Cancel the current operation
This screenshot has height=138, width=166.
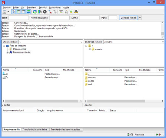tap(45, 12)
